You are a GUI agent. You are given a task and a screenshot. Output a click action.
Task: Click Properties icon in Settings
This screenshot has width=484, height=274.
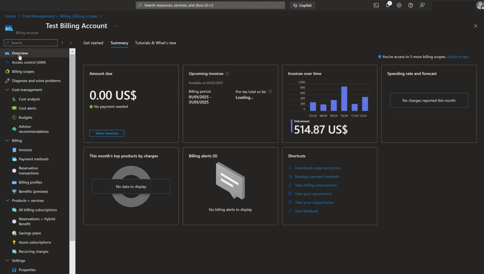(x=14, y=270)
